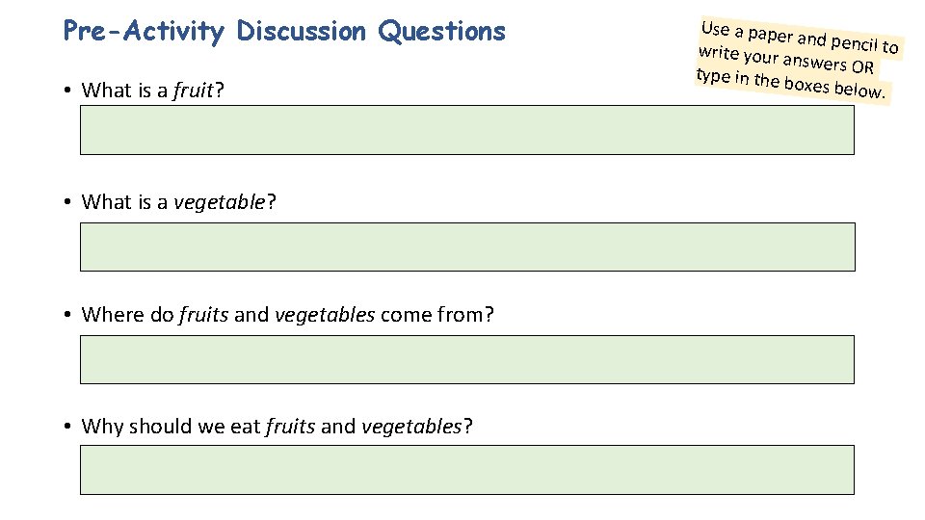Select the bullet beside "What is a vegetable?"
925x520 pixels.
[x=67, y=202]
